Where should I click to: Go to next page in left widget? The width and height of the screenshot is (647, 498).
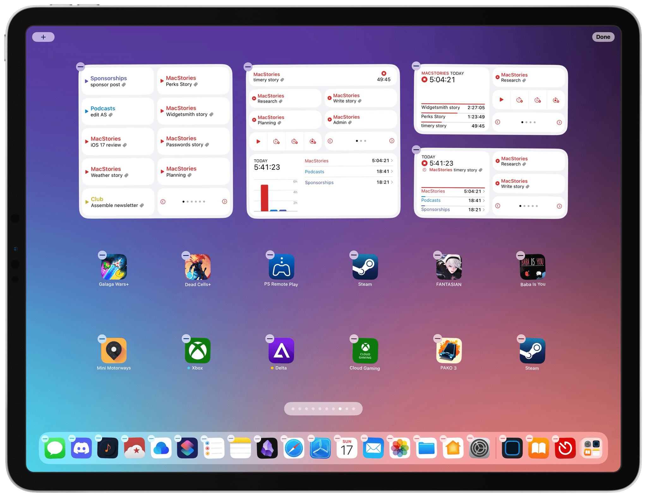pos(224,202)
